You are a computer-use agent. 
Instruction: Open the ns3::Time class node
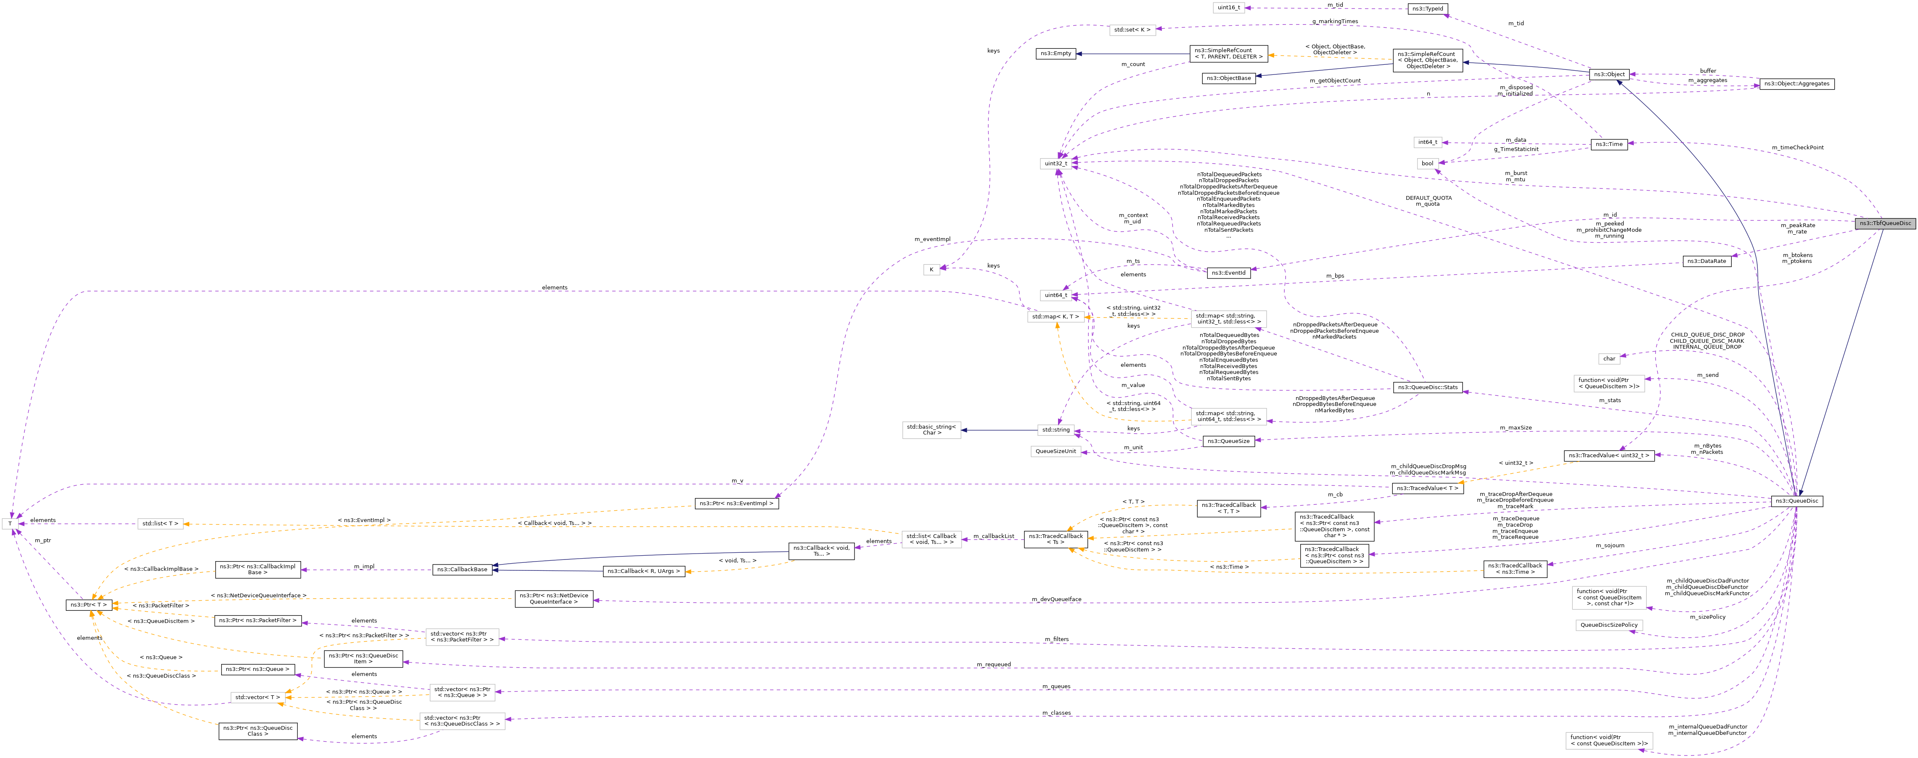[1609, 144]
